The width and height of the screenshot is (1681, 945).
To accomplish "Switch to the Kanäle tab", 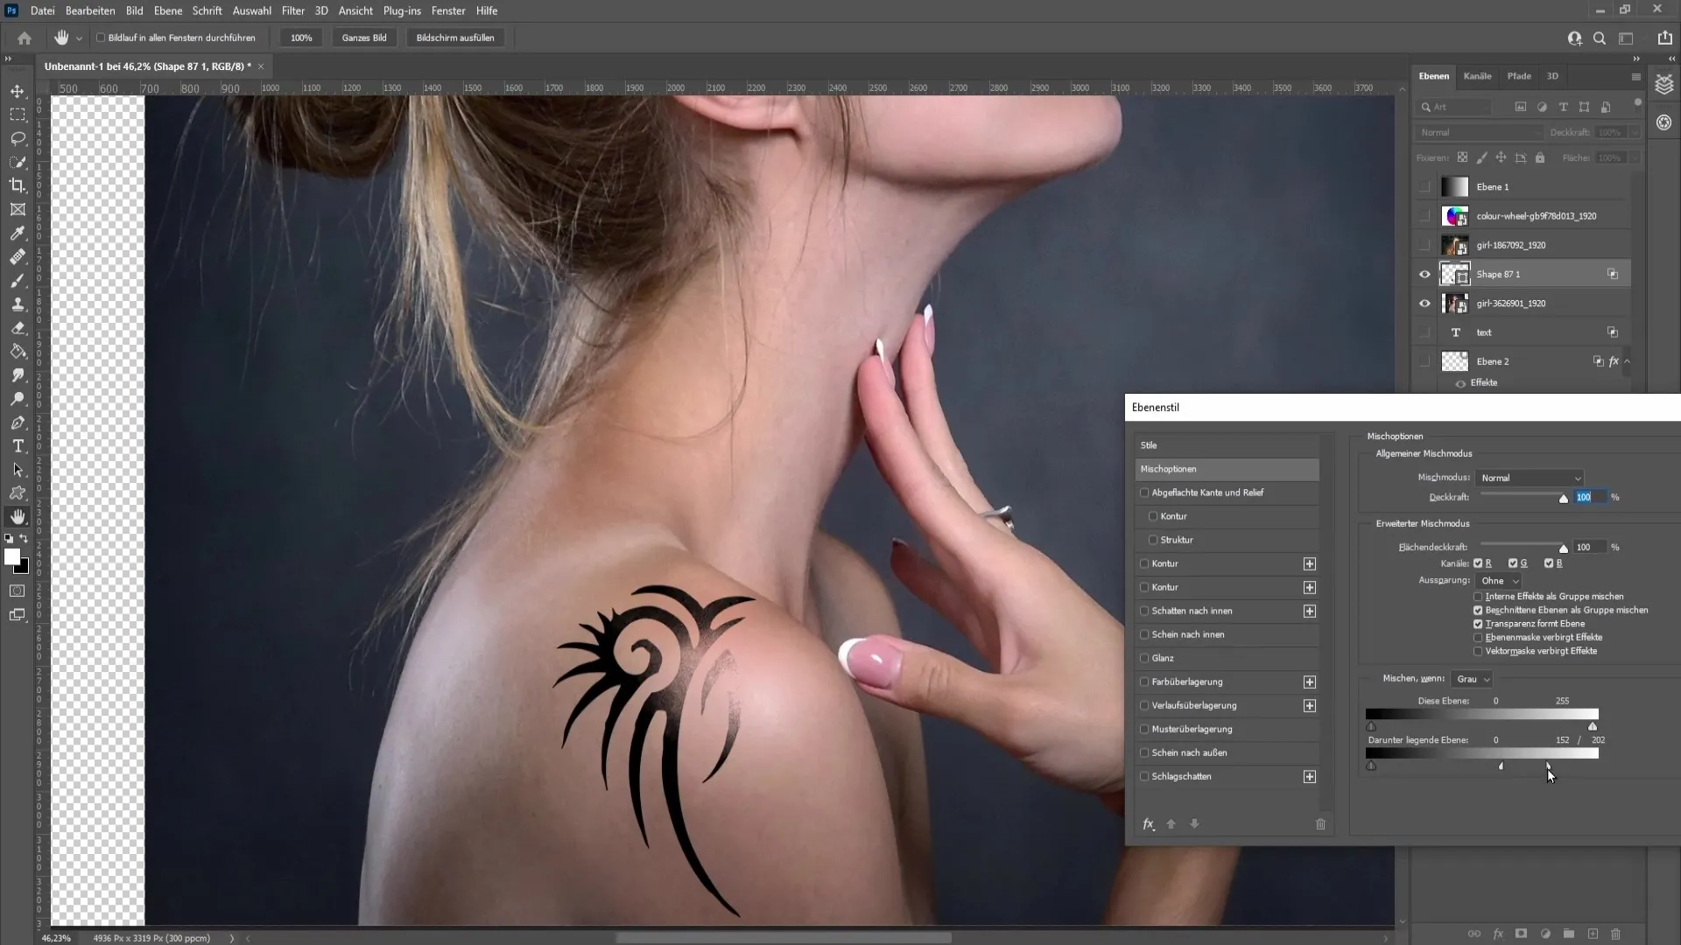I will coord(1477,76).
